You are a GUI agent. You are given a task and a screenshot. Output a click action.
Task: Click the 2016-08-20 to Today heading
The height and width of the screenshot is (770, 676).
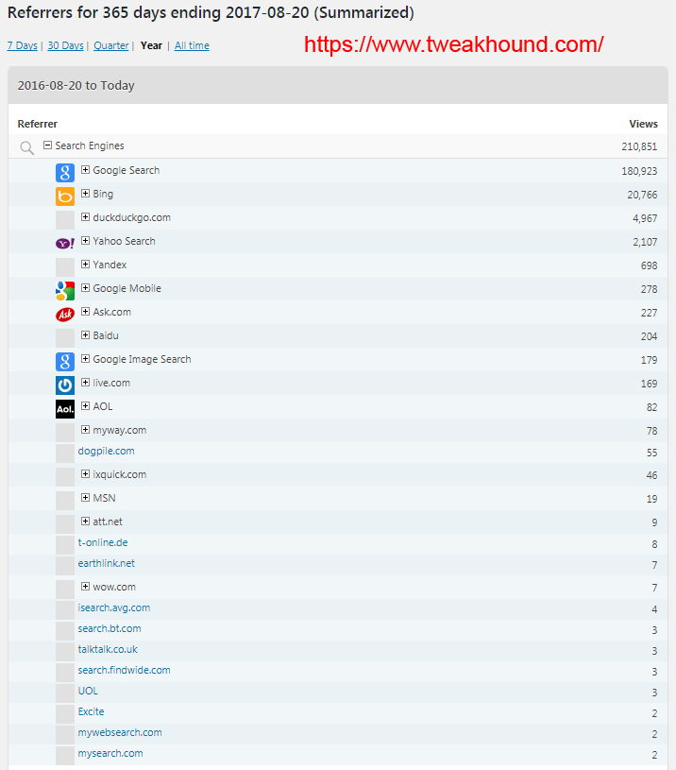click(76, 85)
